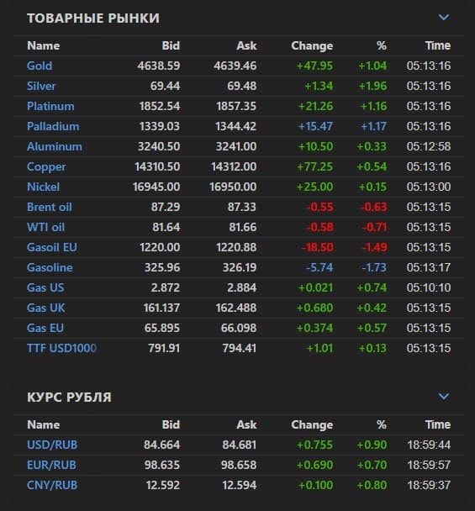Open the Palladium quote link
Screen dimensions: 475x511
[x=53, y=126]
